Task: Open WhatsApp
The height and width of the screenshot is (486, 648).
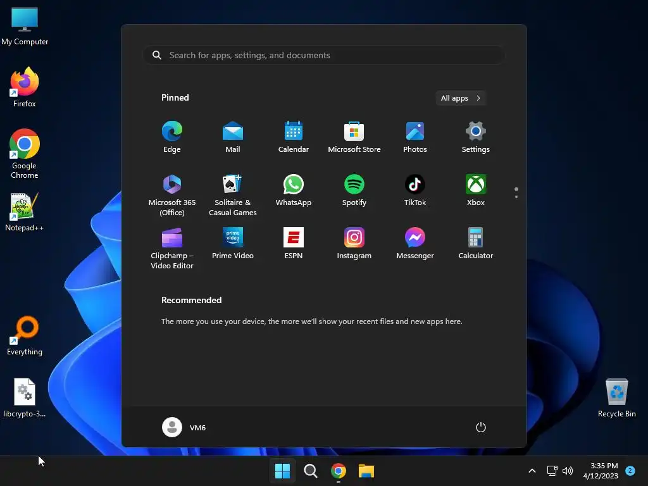Action: click(294, 190)
